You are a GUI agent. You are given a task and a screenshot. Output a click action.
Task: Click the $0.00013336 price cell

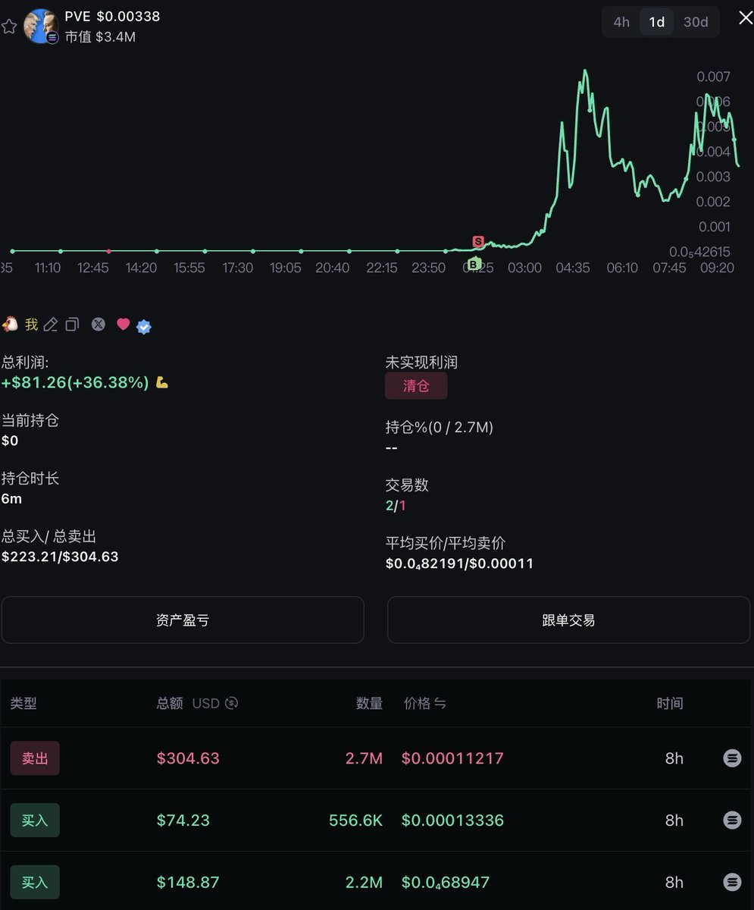pos(452,821)
